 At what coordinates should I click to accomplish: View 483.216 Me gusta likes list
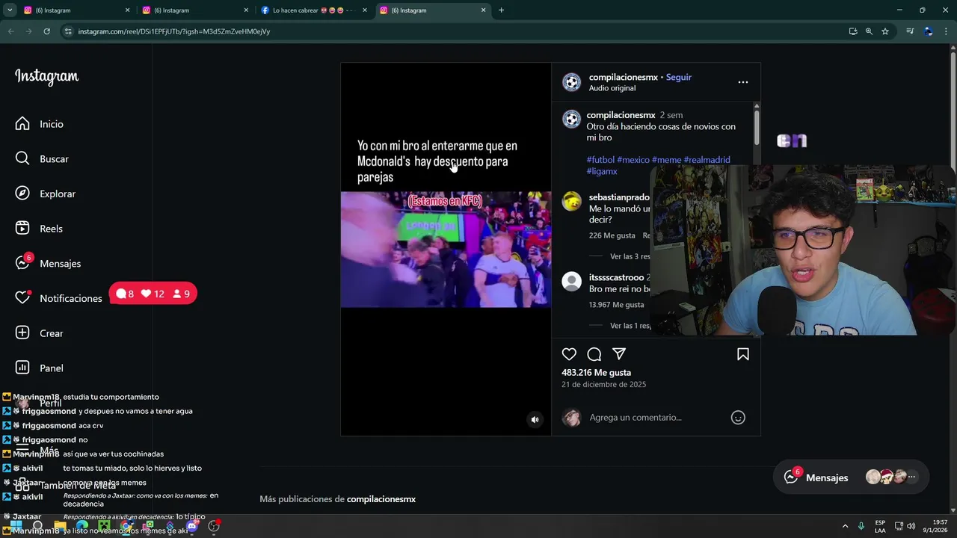click(596, 372)
